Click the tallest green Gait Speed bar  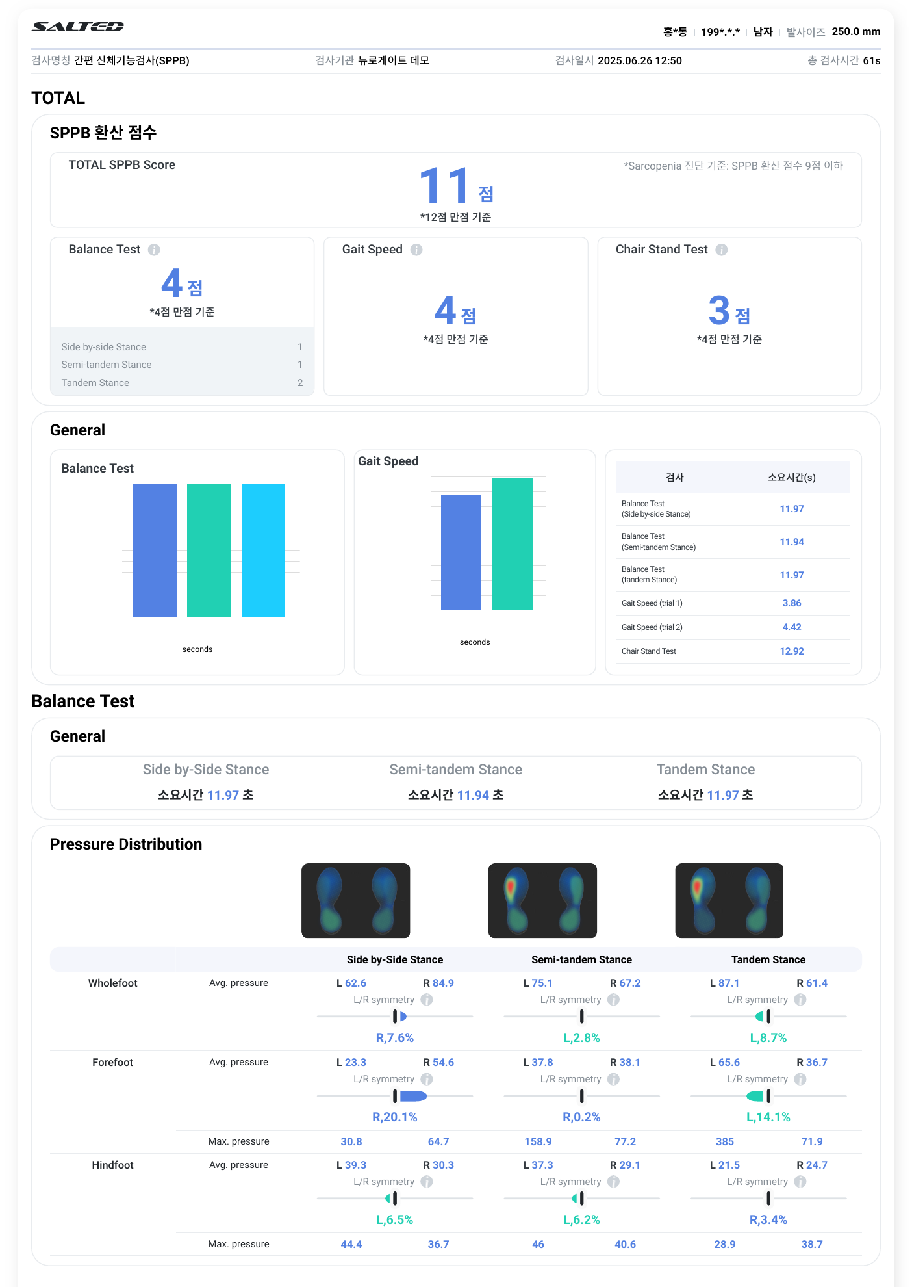[x=512, y=544]
